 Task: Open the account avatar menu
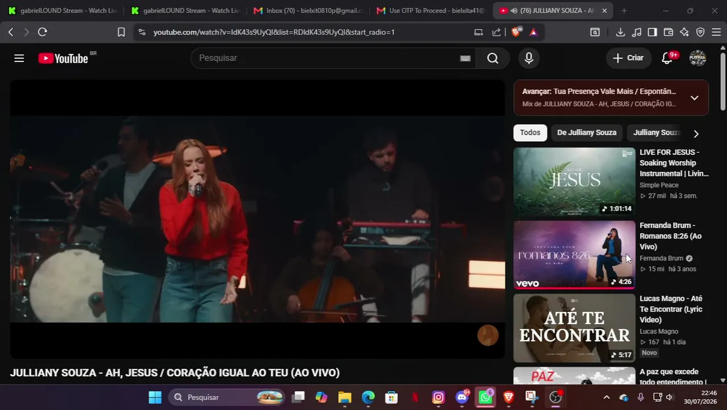point(697,58)
